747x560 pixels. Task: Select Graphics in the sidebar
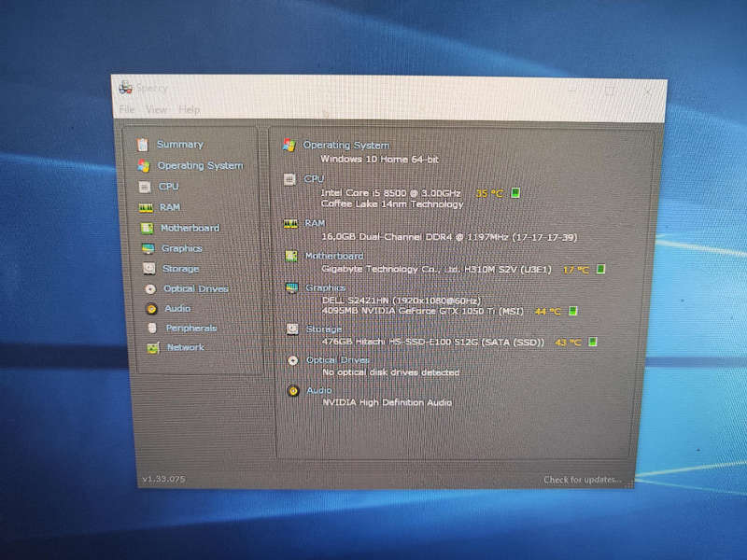tap(182, 248)
